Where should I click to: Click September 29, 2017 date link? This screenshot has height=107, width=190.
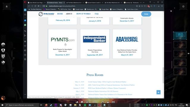click(95, 55)
